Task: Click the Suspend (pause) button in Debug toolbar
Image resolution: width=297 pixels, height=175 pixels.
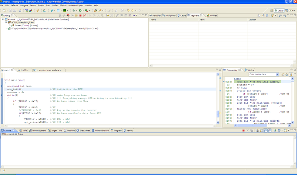Action: click(76, 16)
